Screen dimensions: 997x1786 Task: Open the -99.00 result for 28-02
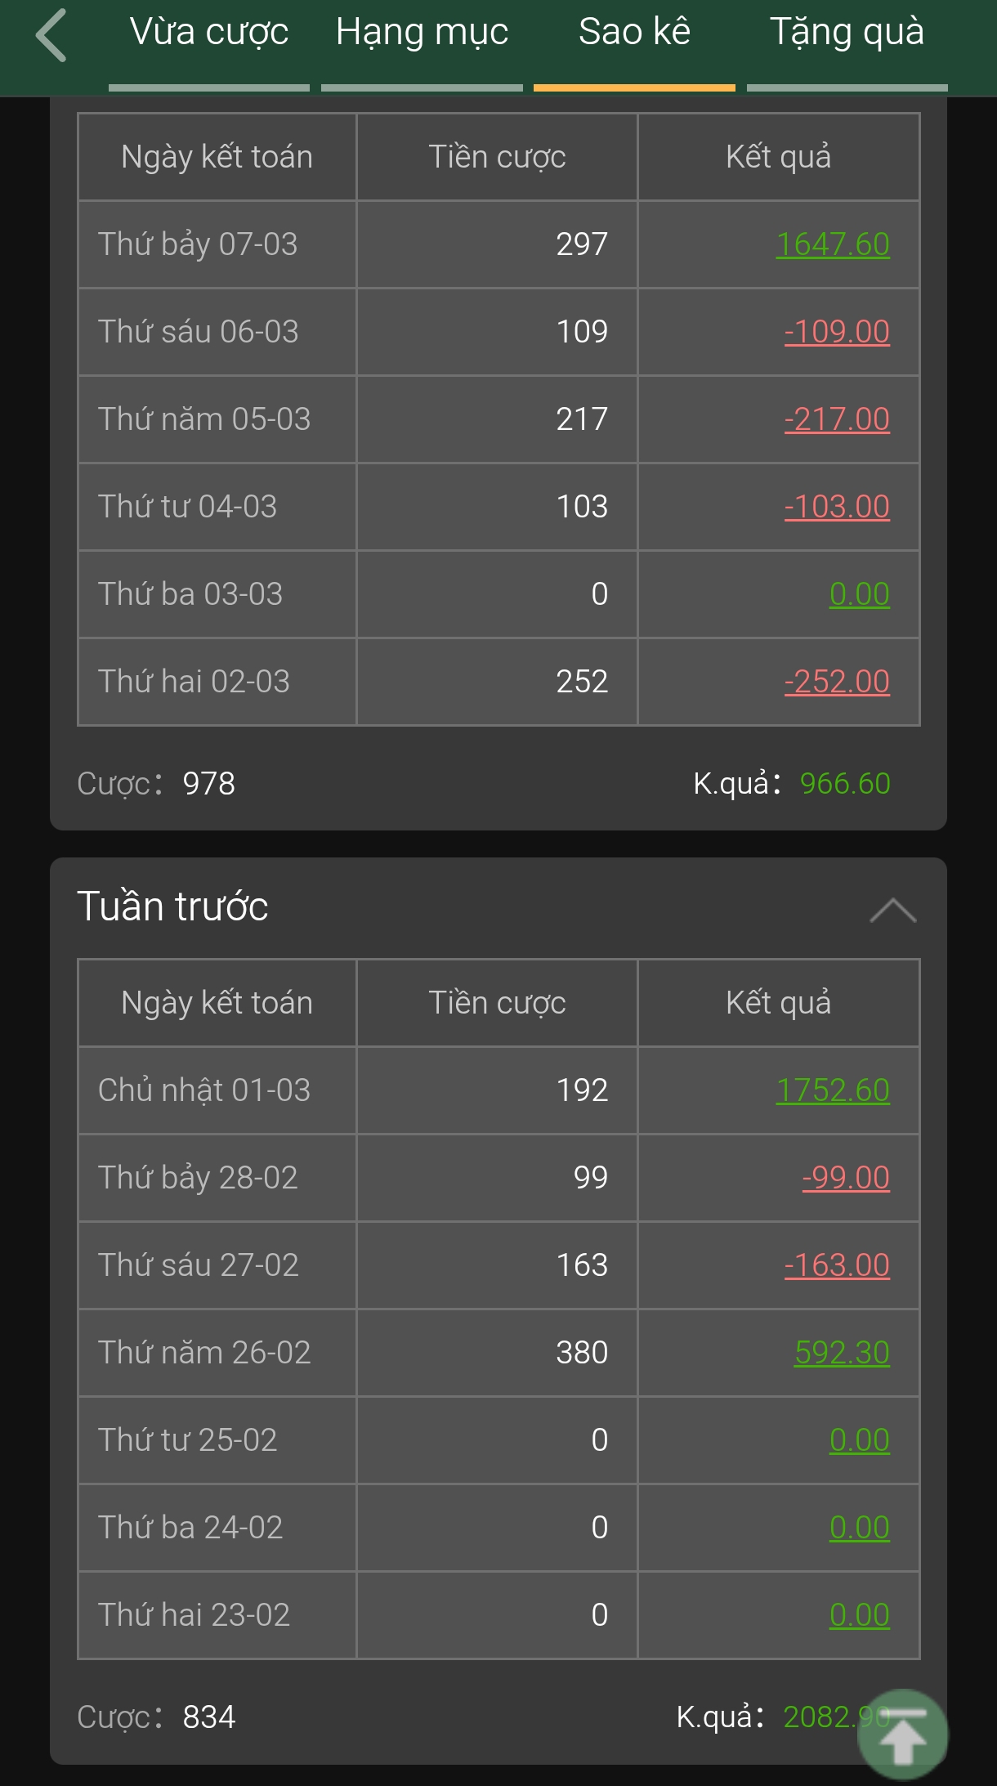pos(846,1178)
